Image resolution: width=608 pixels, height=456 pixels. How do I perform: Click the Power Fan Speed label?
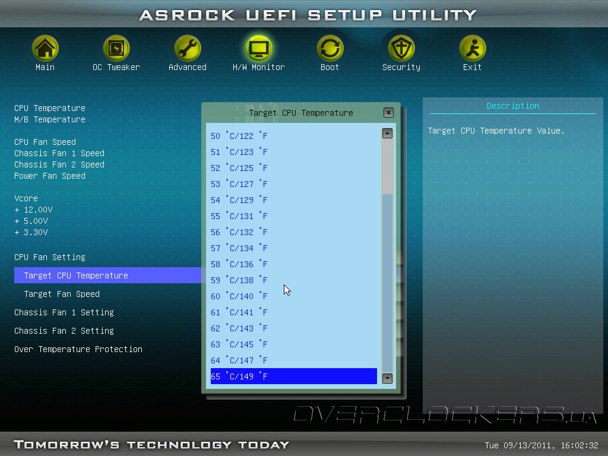point(50,176)
